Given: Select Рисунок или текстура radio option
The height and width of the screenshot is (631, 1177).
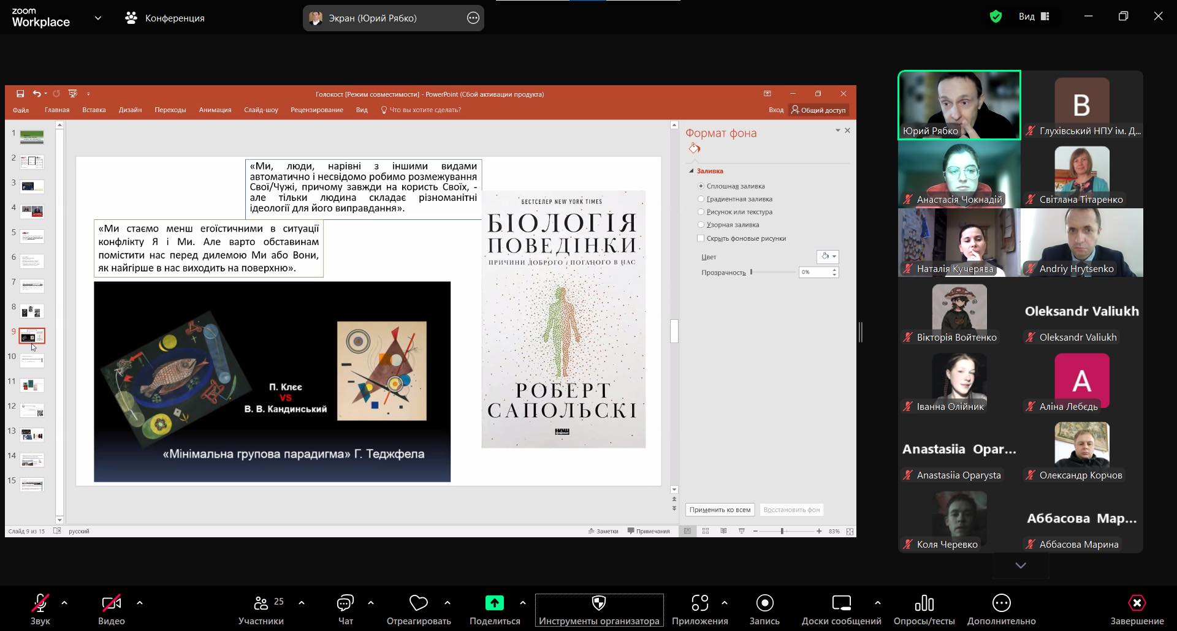Looking at the screenshot, I should pyautogui.click(x=701, y=212).
